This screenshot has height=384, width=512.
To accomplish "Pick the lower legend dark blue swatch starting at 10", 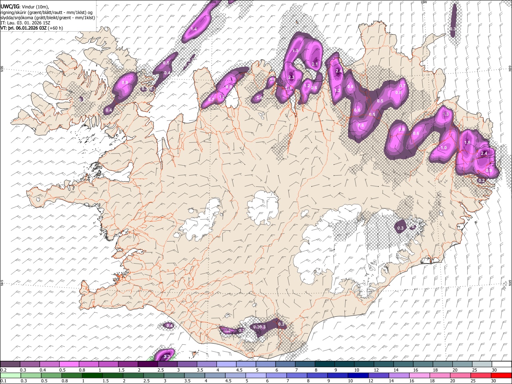I will pos(358,375).
